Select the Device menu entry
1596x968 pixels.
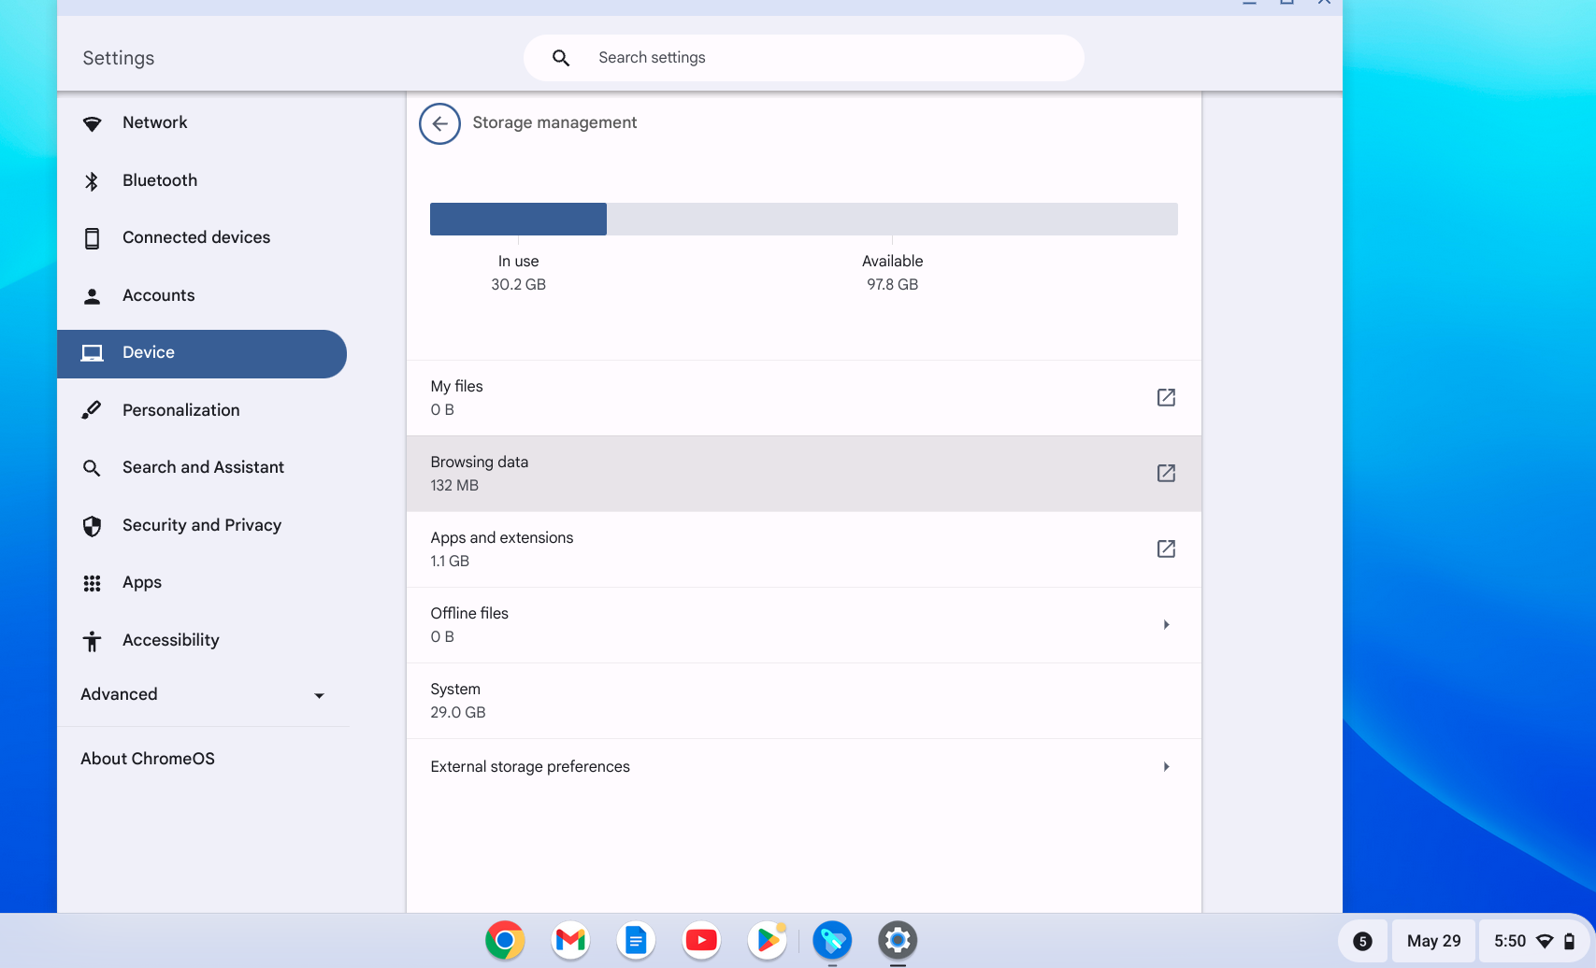(148, 352)
